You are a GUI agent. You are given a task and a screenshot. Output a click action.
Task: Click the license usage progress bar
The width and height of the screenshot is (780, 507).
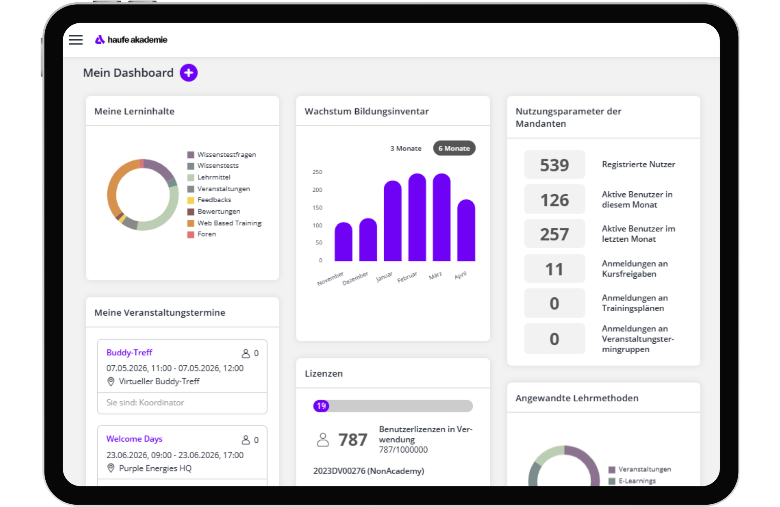tap(393, 406)
